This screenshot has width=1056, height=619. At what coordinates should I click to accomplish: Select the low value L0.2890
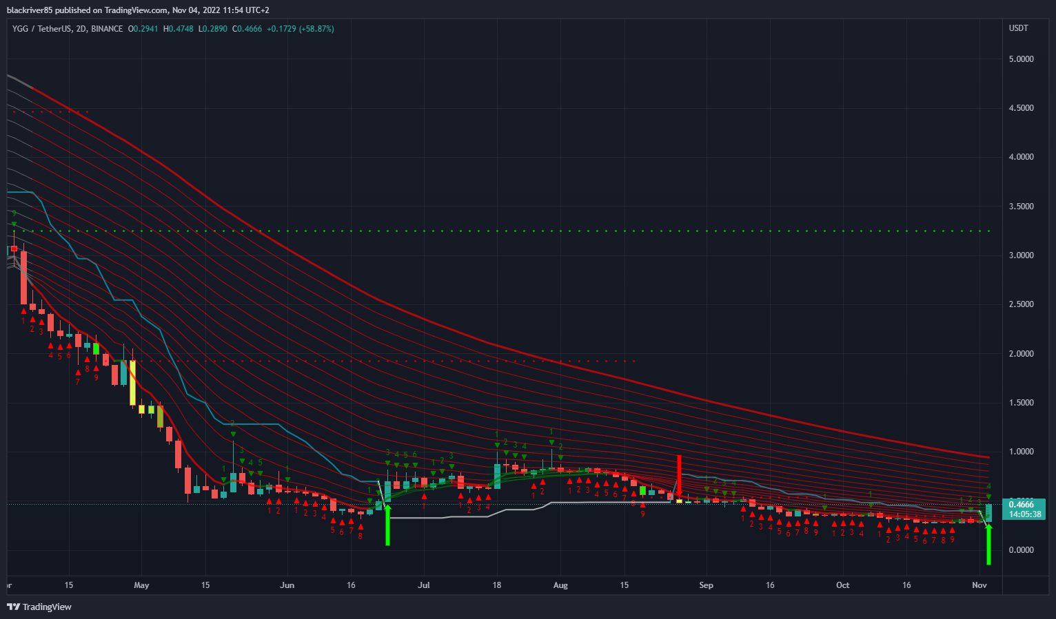[213, 29]
